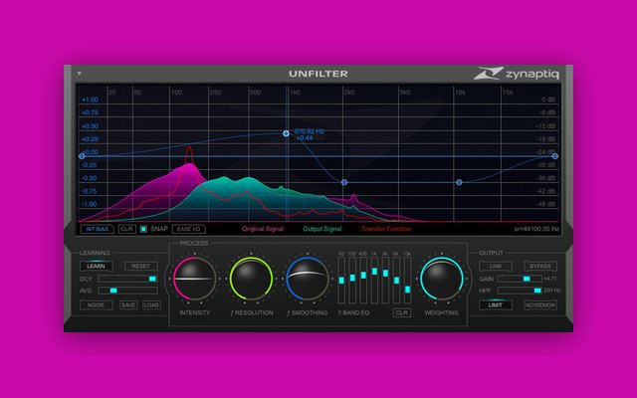Select the curve breakpoint labeled 970.92 Hz
Screen dimensions: 637x398
286,133
